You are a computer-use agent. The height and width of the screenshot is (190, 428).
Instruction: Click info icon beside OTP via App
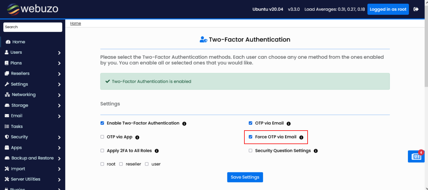137,137
